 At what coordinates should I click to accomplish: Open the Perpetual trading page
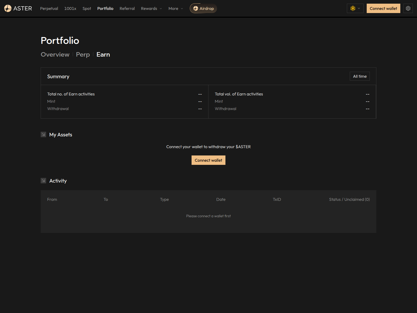click(49, 8)
